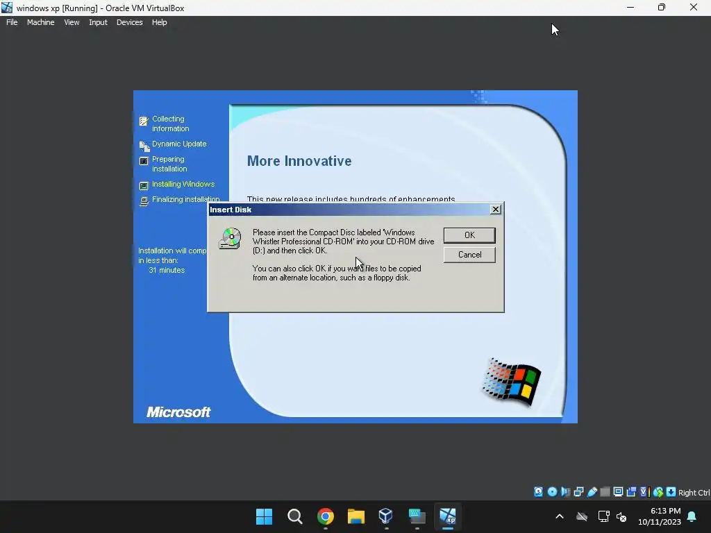Viewport: 711px width, 533px height.
Task: Click the recording status bar icon
Action: (631, 492)
